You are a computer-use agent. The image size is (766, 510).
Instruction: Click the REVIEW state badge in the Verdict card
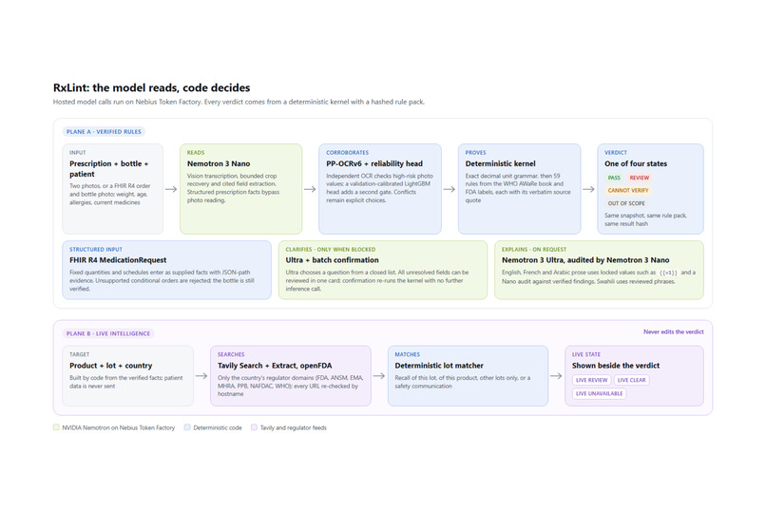click(x=639, y=178)
